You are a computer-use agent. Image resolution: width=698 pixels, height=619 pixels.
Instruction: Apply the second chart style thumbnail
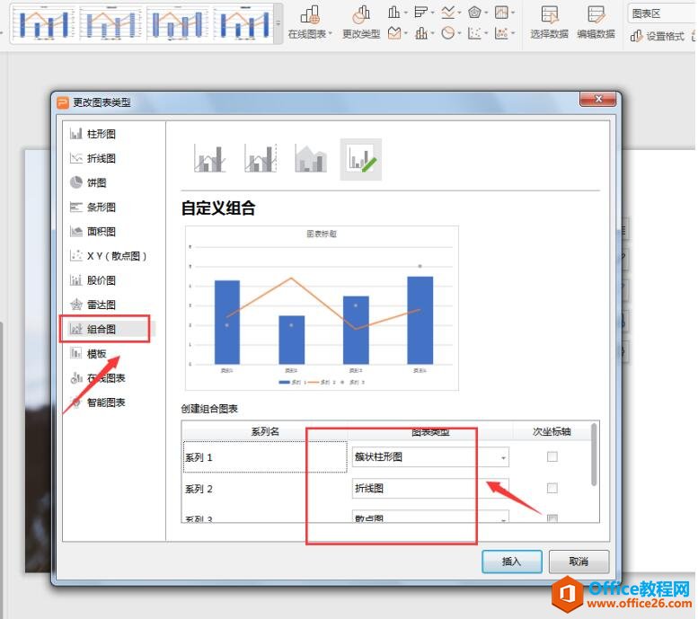pyautogui.click(x=110, y=23)
